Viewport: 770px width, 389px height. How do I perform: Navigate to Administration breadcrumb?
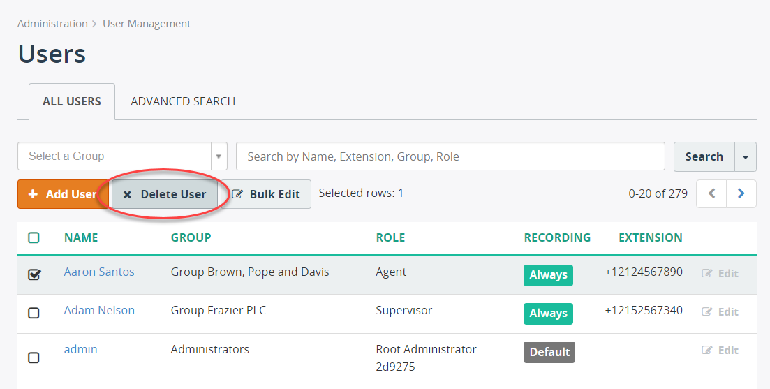52,24
